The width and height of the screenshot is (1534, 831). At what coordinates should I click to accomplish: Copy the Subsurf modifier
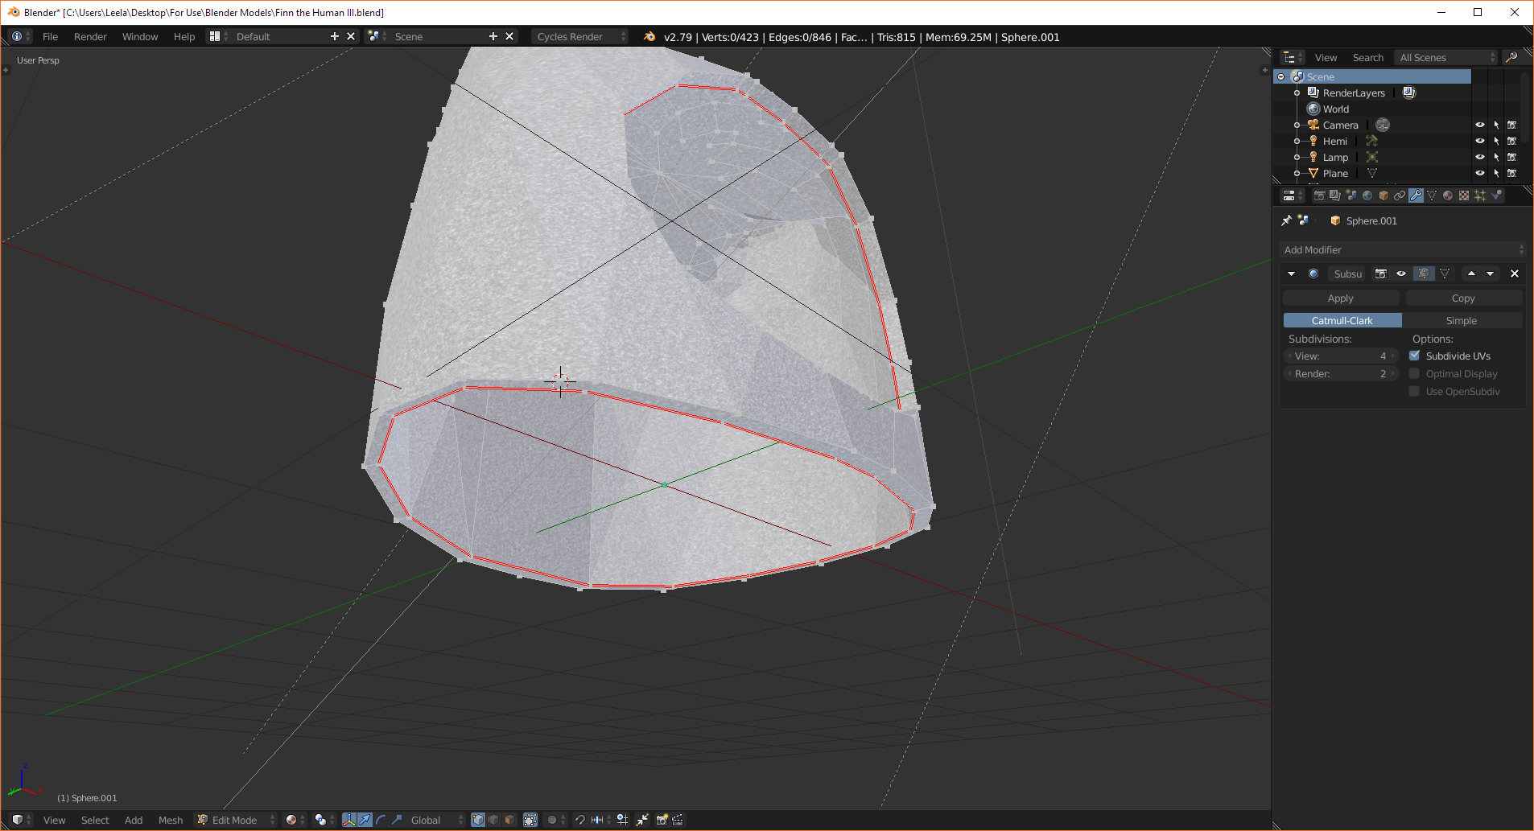[1463, 298]
